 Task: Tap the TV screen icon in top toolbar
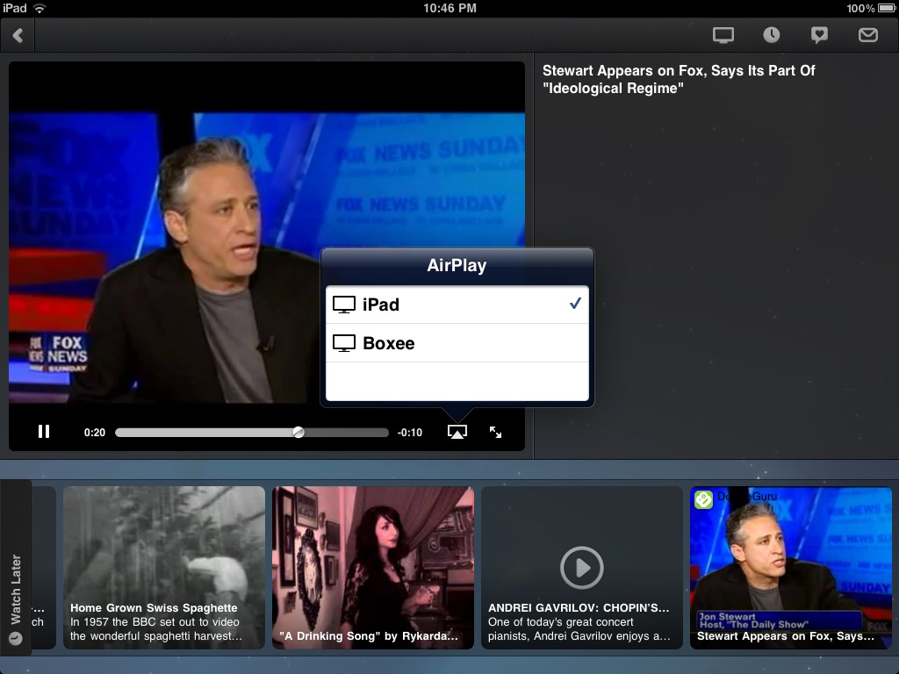(x=723, y=35)
